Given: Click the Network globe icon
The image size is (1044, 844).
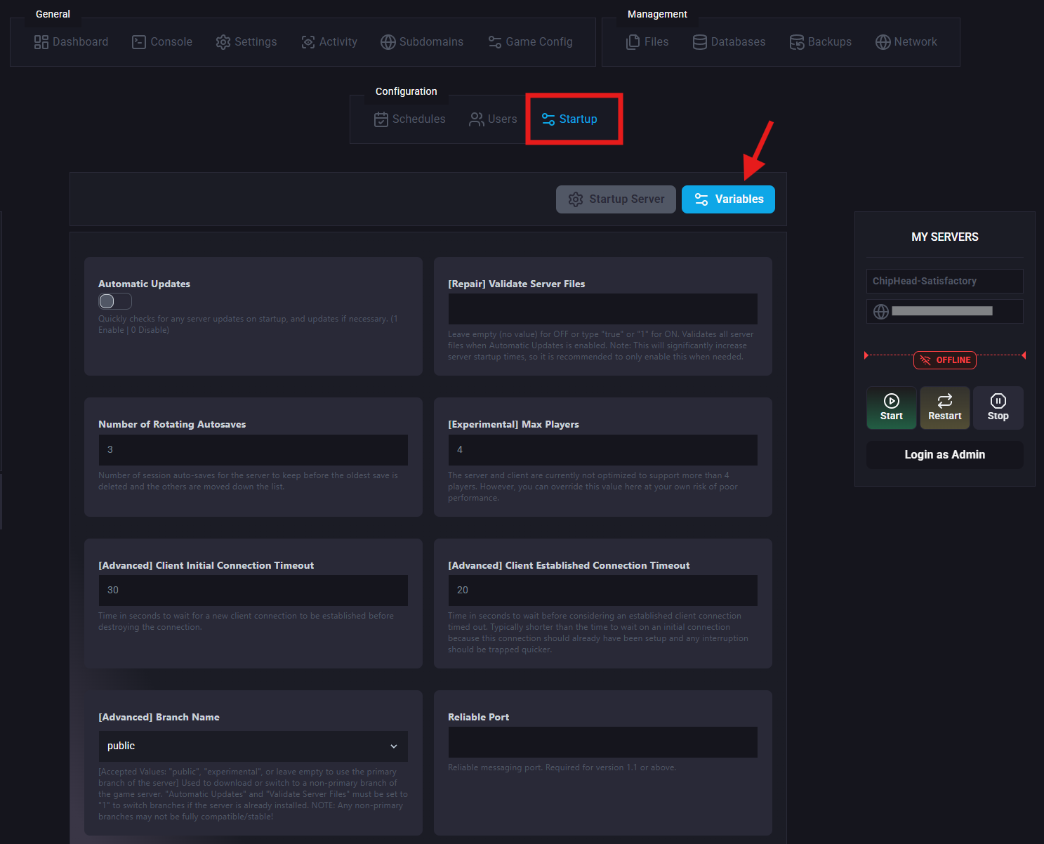Looking at the screenshot, I should [883, 42].
